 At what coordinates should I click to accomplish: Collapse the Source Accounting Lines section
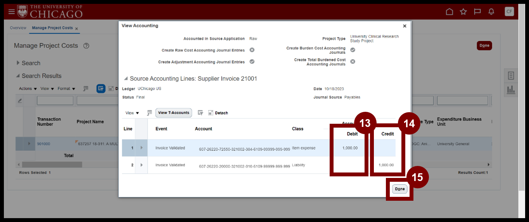(125, 79)
